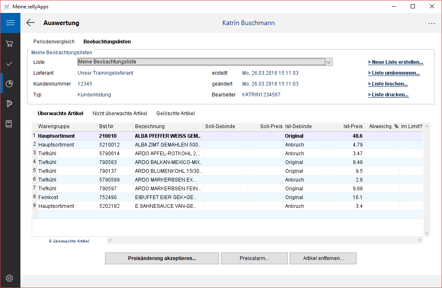
Task: Open the Nicht überwachte Artikel tab
Action: pos(120,114)
